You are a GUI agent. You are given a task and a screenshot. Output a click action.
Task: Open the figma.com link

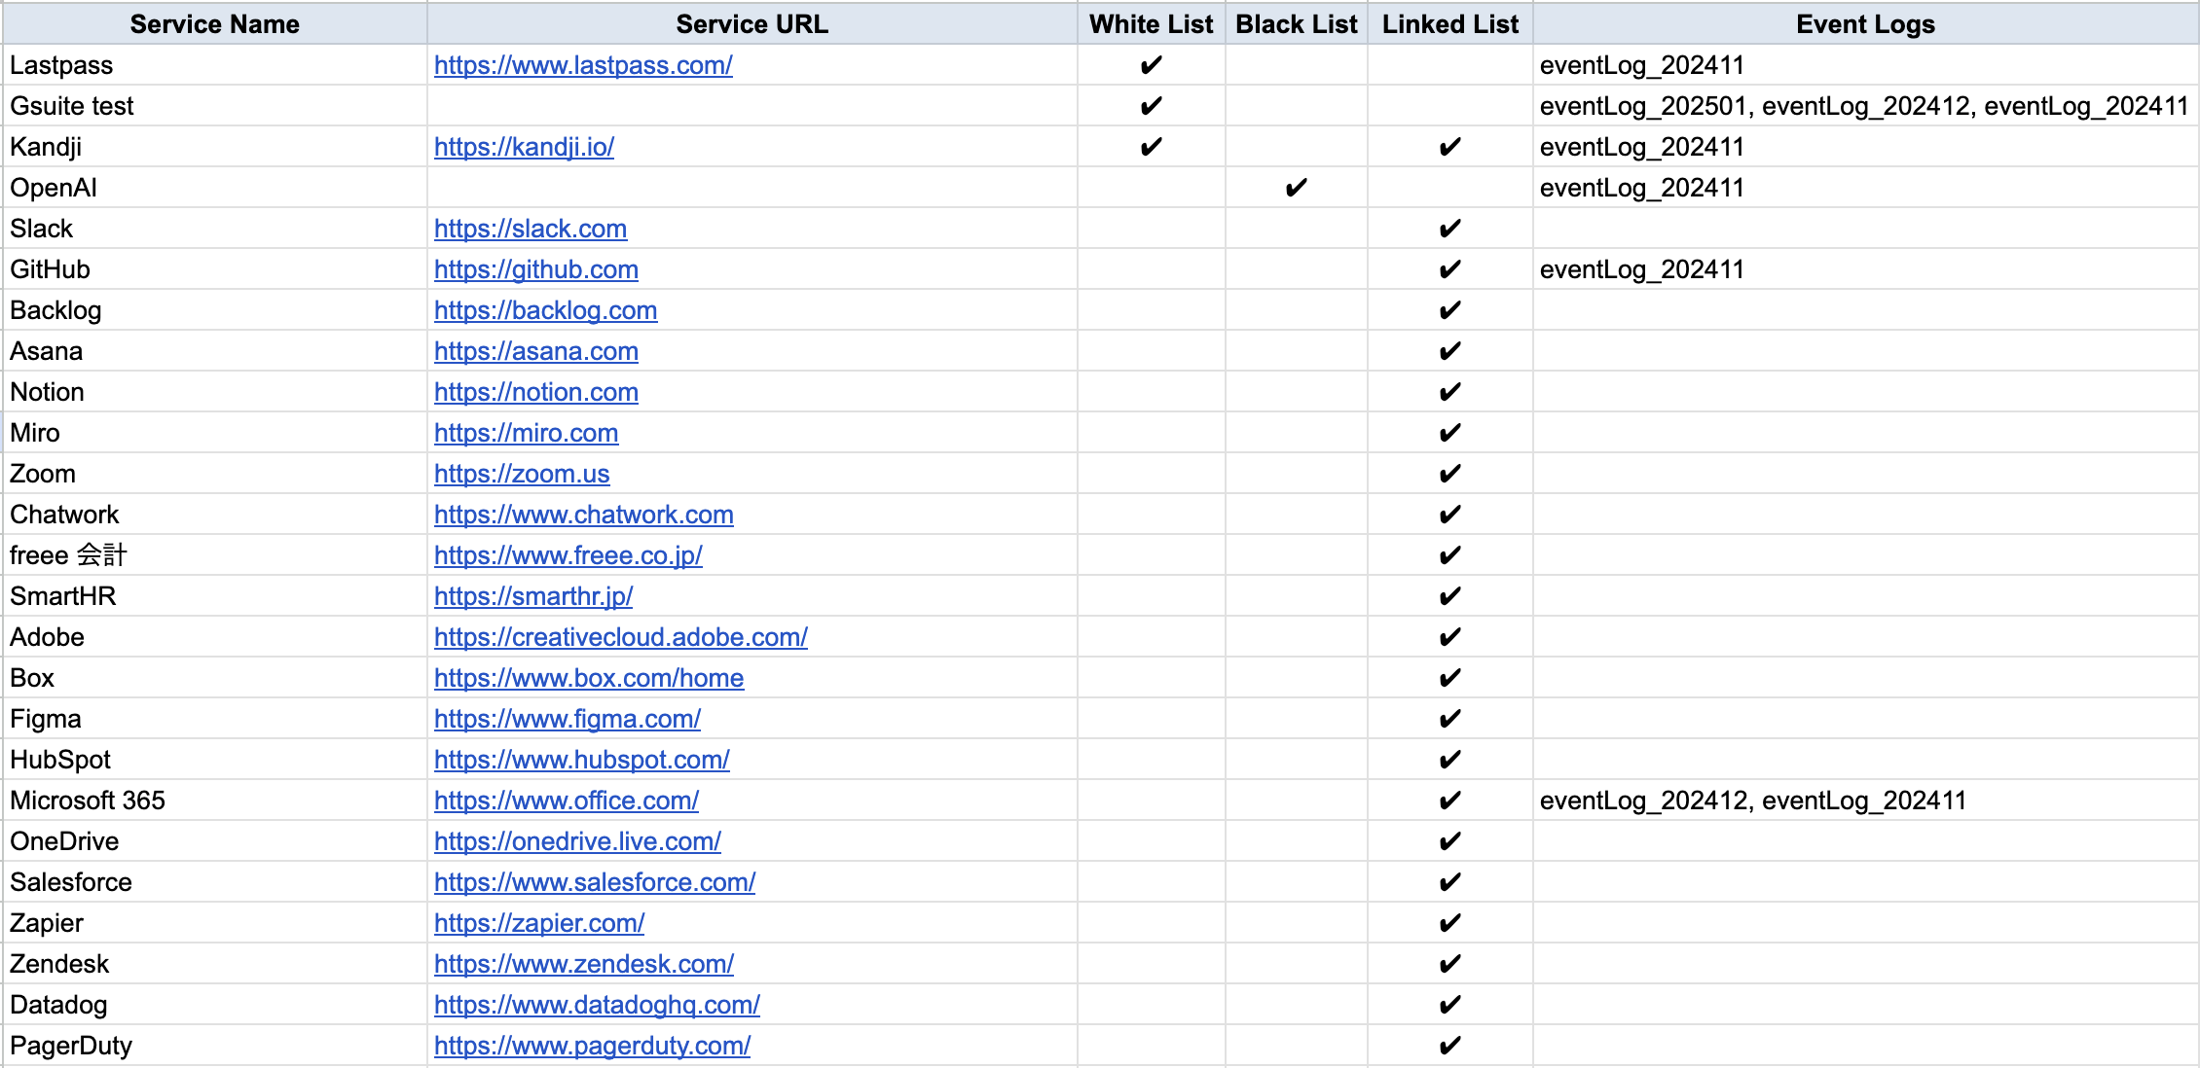click(568, 719)
